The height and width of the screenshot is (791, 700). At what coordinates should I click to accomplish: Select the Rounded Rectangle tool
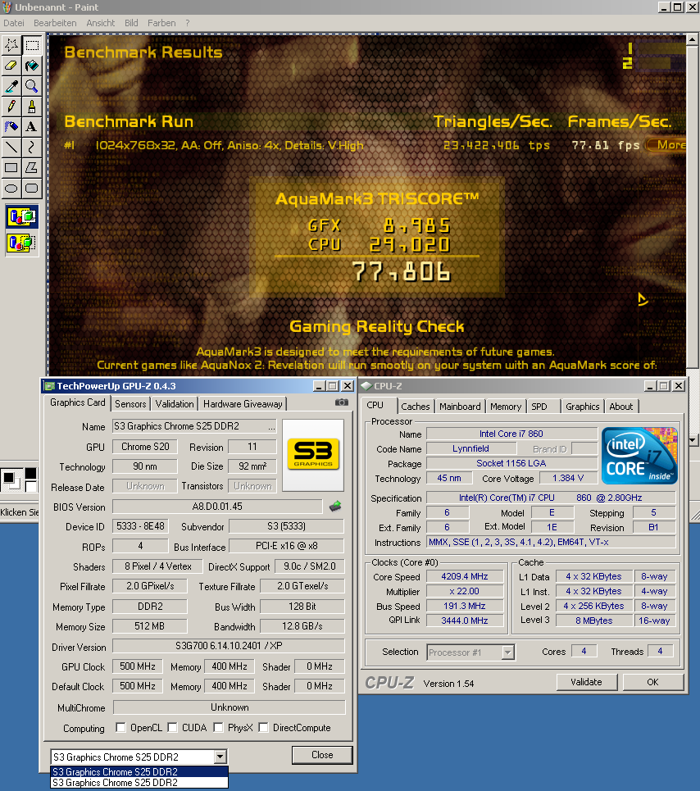(x=32, y=189)
